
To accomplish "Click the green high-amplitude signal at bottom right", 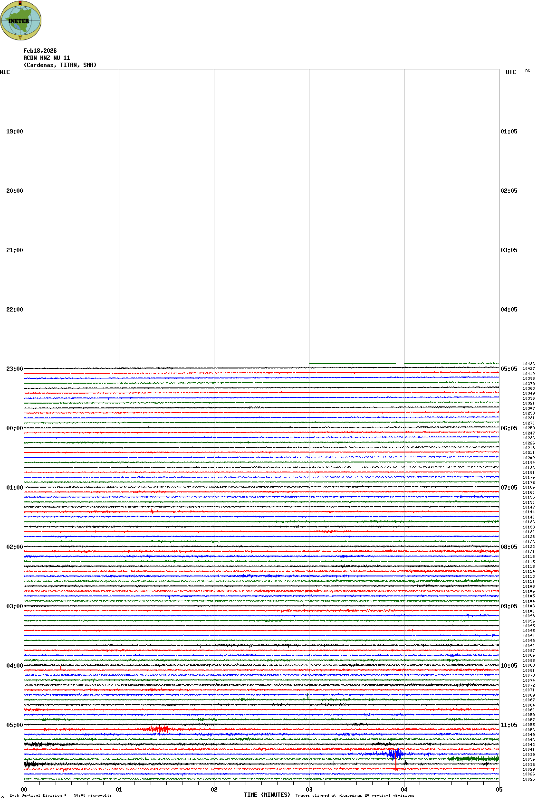I will [473, 759].
